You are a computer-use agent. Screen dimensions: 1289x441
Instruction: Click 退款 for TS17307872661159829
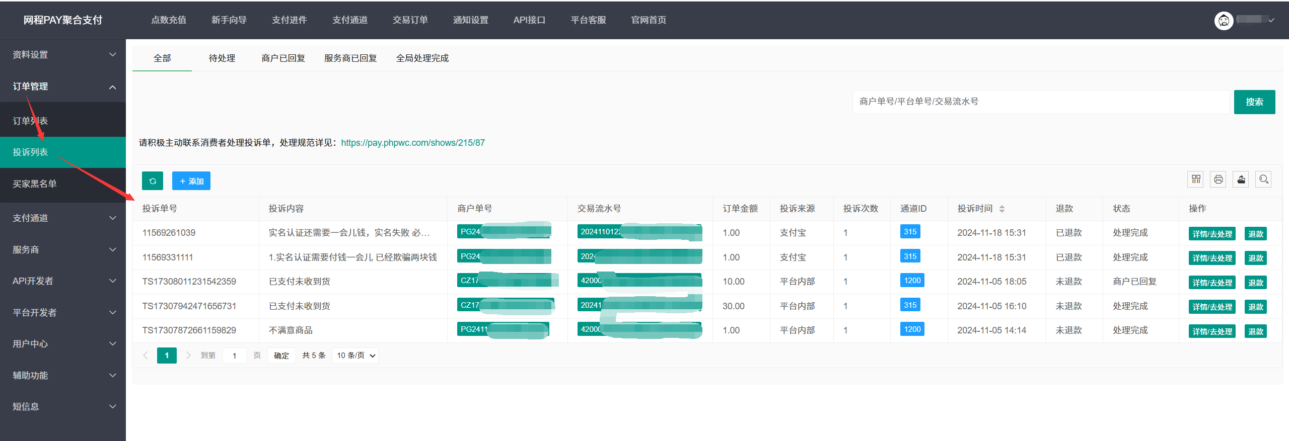[x=1255, y=331]
